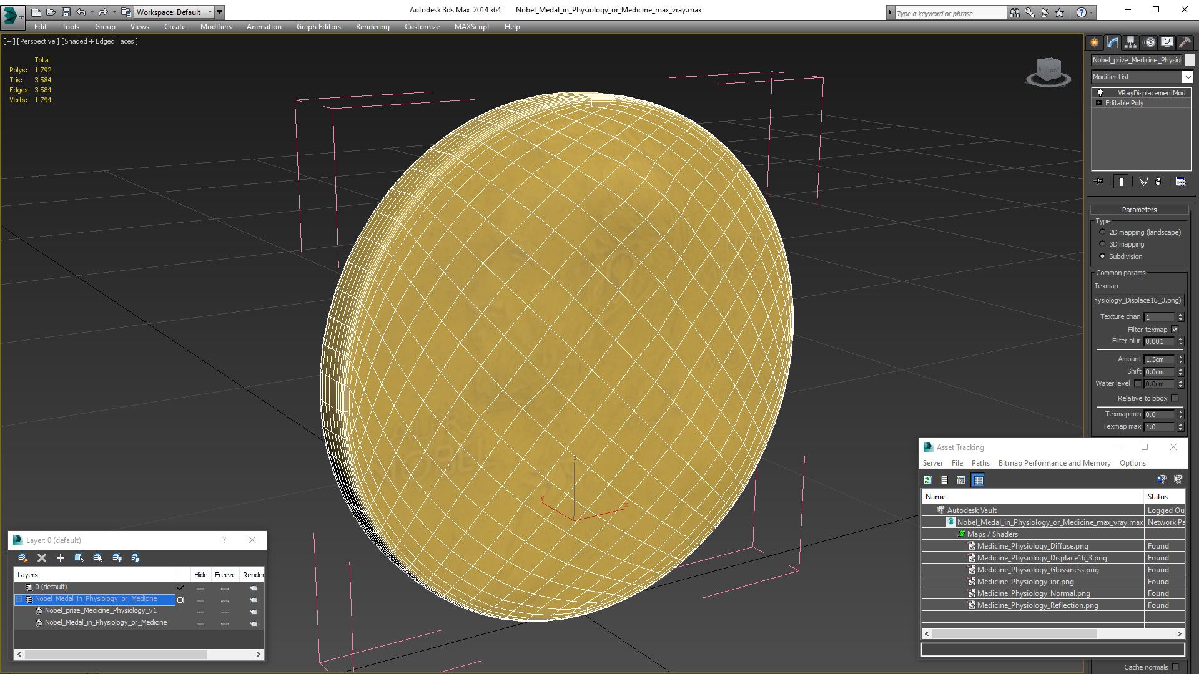
Task: Toggle Show End Result icon
Action: coord(1122,182)
